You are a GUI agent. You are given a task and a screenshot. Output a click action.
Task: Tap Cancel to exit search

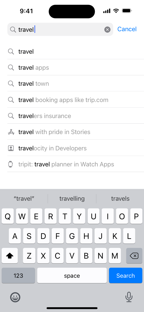tap(127, 29)
